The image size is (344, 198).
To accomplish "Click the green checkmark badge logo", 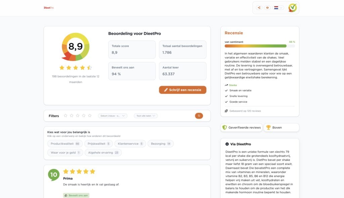I will pyautogui.click(x=293, y=8).
